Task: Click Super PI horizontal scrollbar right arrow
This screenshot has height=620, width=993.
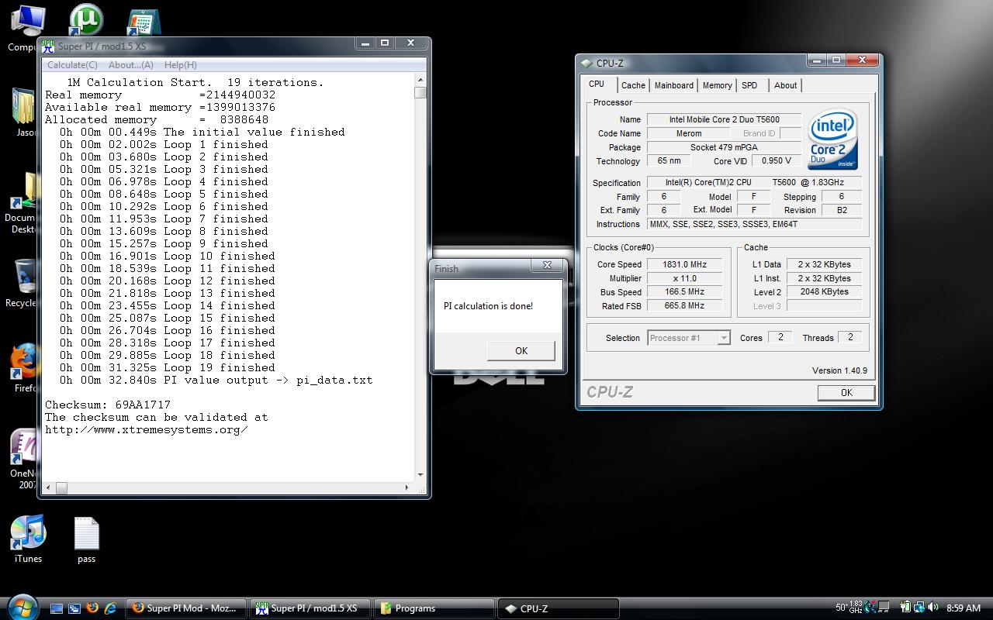Action: tap(407, 487)
